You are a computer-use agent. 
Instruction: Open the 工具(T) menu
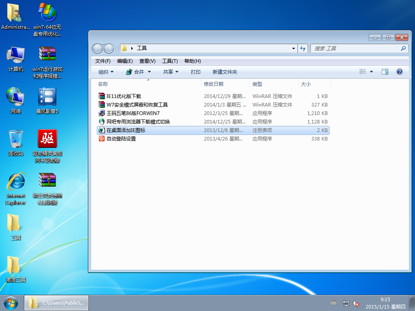170,61
